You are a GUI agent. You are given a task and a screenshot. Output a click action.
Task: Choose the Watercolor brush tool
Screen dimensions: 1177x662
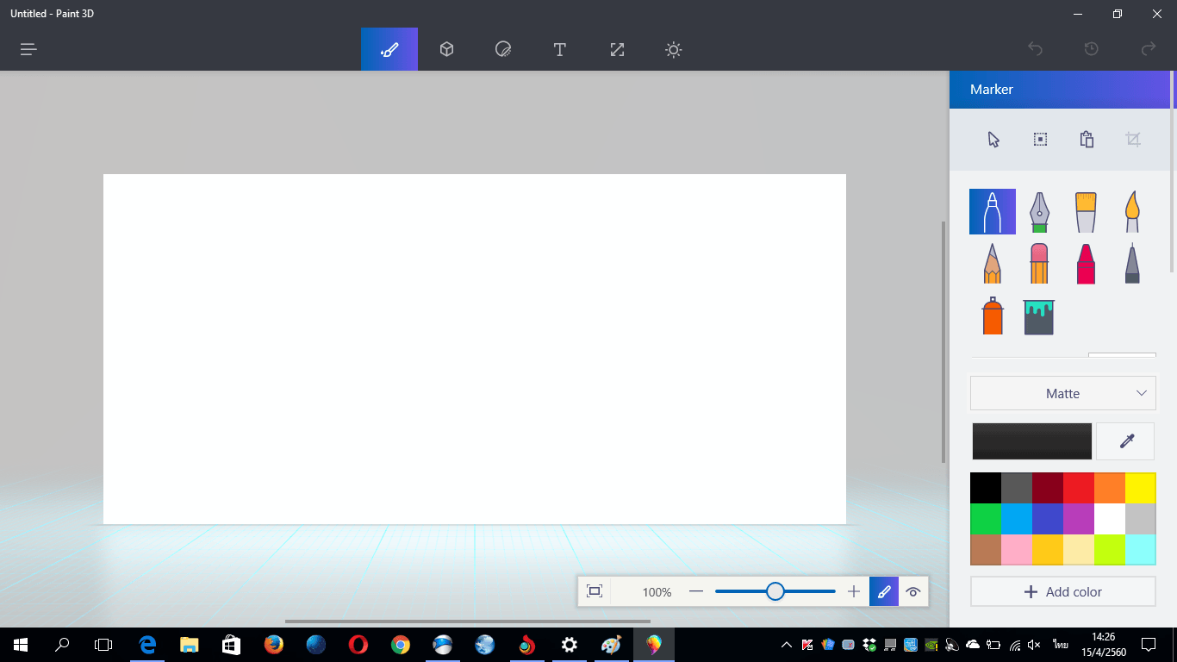(x=1132, y=212)
